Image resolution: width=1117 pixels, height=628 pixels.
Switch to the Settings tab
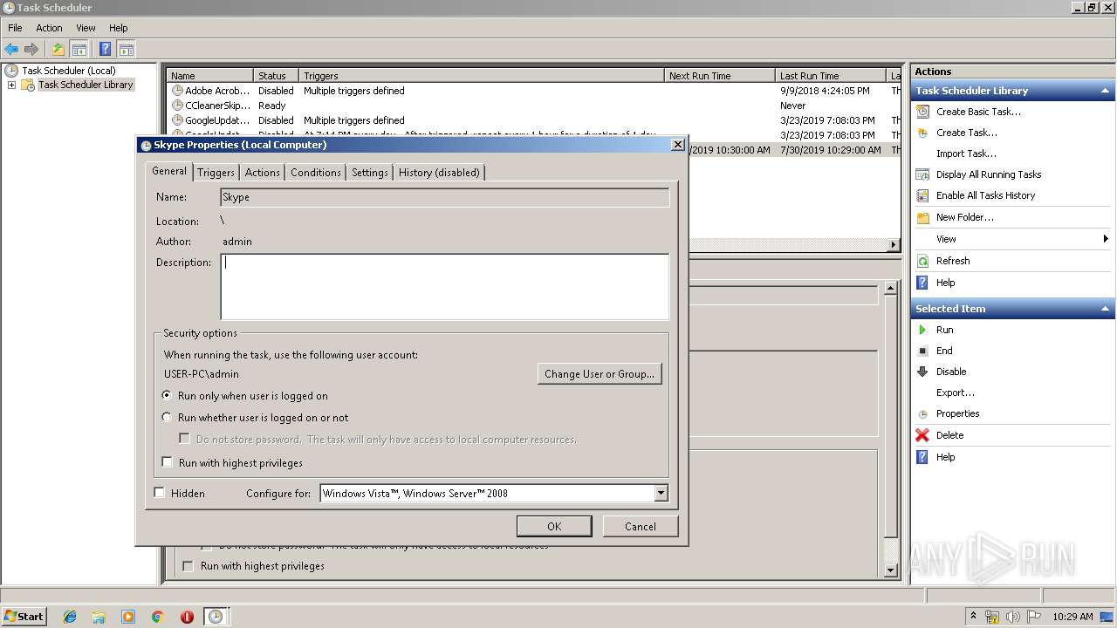370,173
